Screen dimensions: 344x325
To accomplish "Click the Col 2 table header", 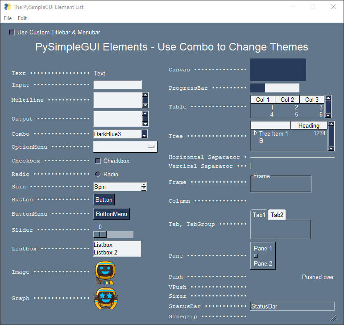I will point(287,100).
